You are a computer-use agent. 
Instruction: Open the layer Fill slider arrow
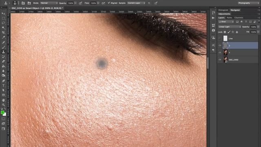pos(258,32)
